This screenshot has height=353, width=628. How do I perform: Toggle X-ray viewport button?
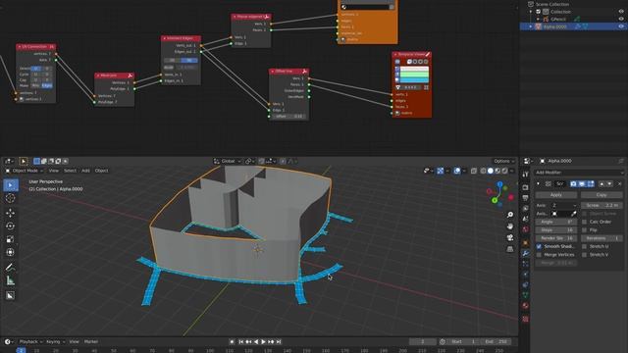click(474, 171)
